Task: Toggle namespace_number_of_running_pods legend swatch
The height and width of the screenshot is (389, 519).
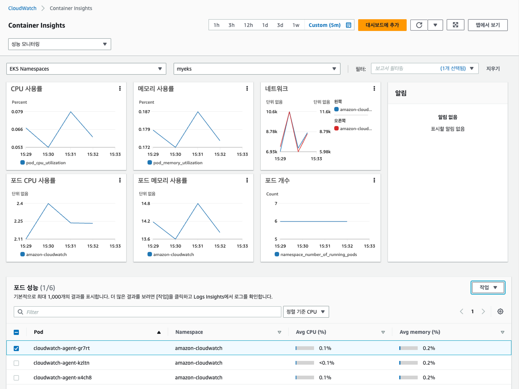Action: (277, 254)
